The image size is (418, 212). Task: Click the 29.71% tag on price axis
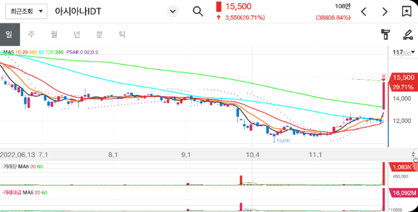(403, 87)
